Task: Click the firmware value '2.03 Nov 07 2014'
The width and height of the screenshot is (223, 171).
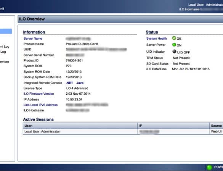Action: click(78, 94)
